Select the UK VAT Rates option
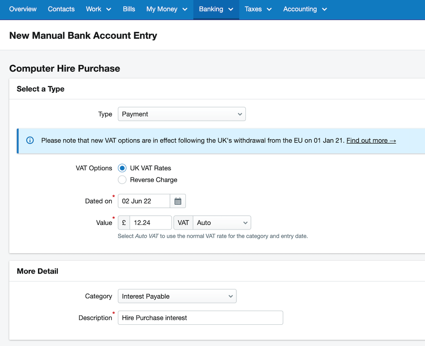The height and width of the screenshot is (346, 425). (122, 168)
